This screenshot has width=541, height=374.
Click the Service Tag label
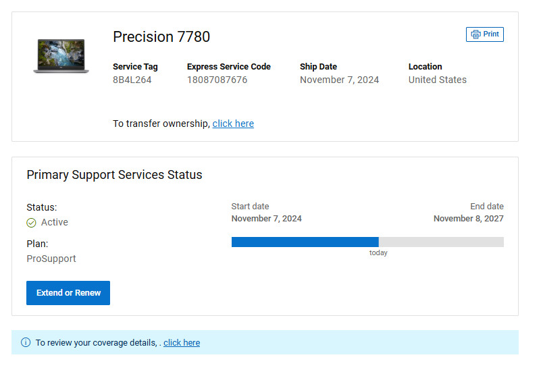(135, 67)
